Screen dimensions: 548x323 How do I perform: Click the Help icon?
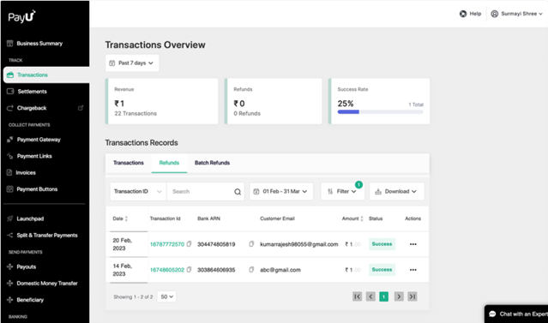click(x=463, y=14)
